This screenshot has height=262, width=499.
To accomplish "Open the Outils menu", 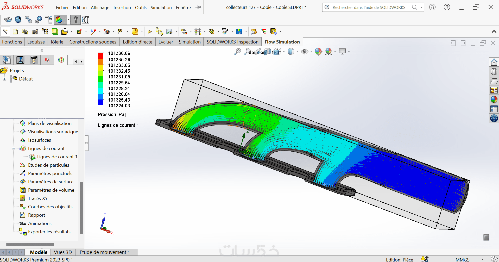I will (141, 8).
